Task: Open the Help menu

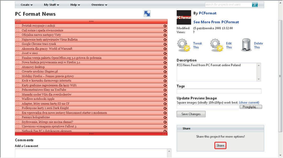Action: [x=75, y=5]
